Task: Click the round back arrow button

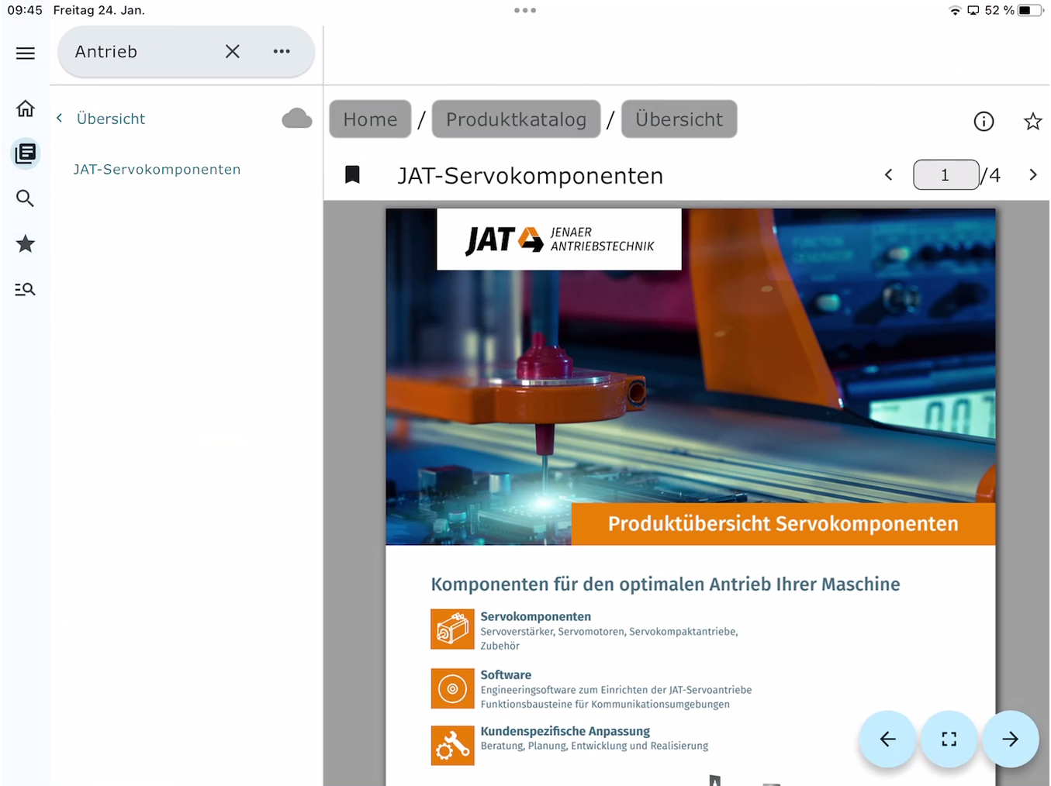Action: [888, 739]
